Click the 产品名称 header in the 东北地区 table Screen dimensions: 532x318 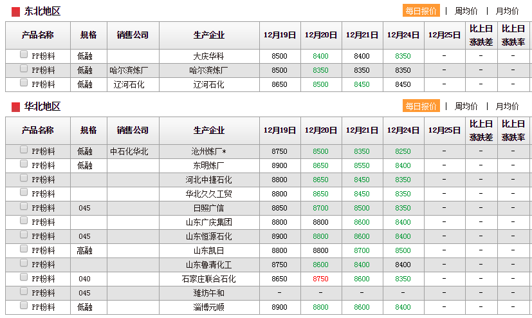pyautogui.click(x=38, y=35)
